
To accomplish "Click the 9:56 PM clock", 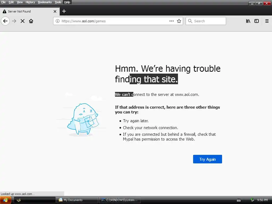I will [x=262, y=200].
